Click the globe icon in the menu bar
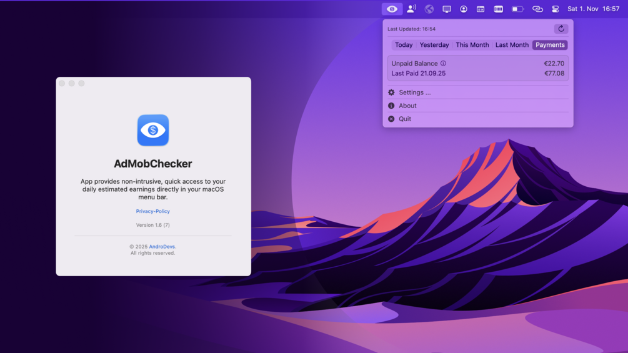Screen dimensions: 628x353 coord(429,9)
